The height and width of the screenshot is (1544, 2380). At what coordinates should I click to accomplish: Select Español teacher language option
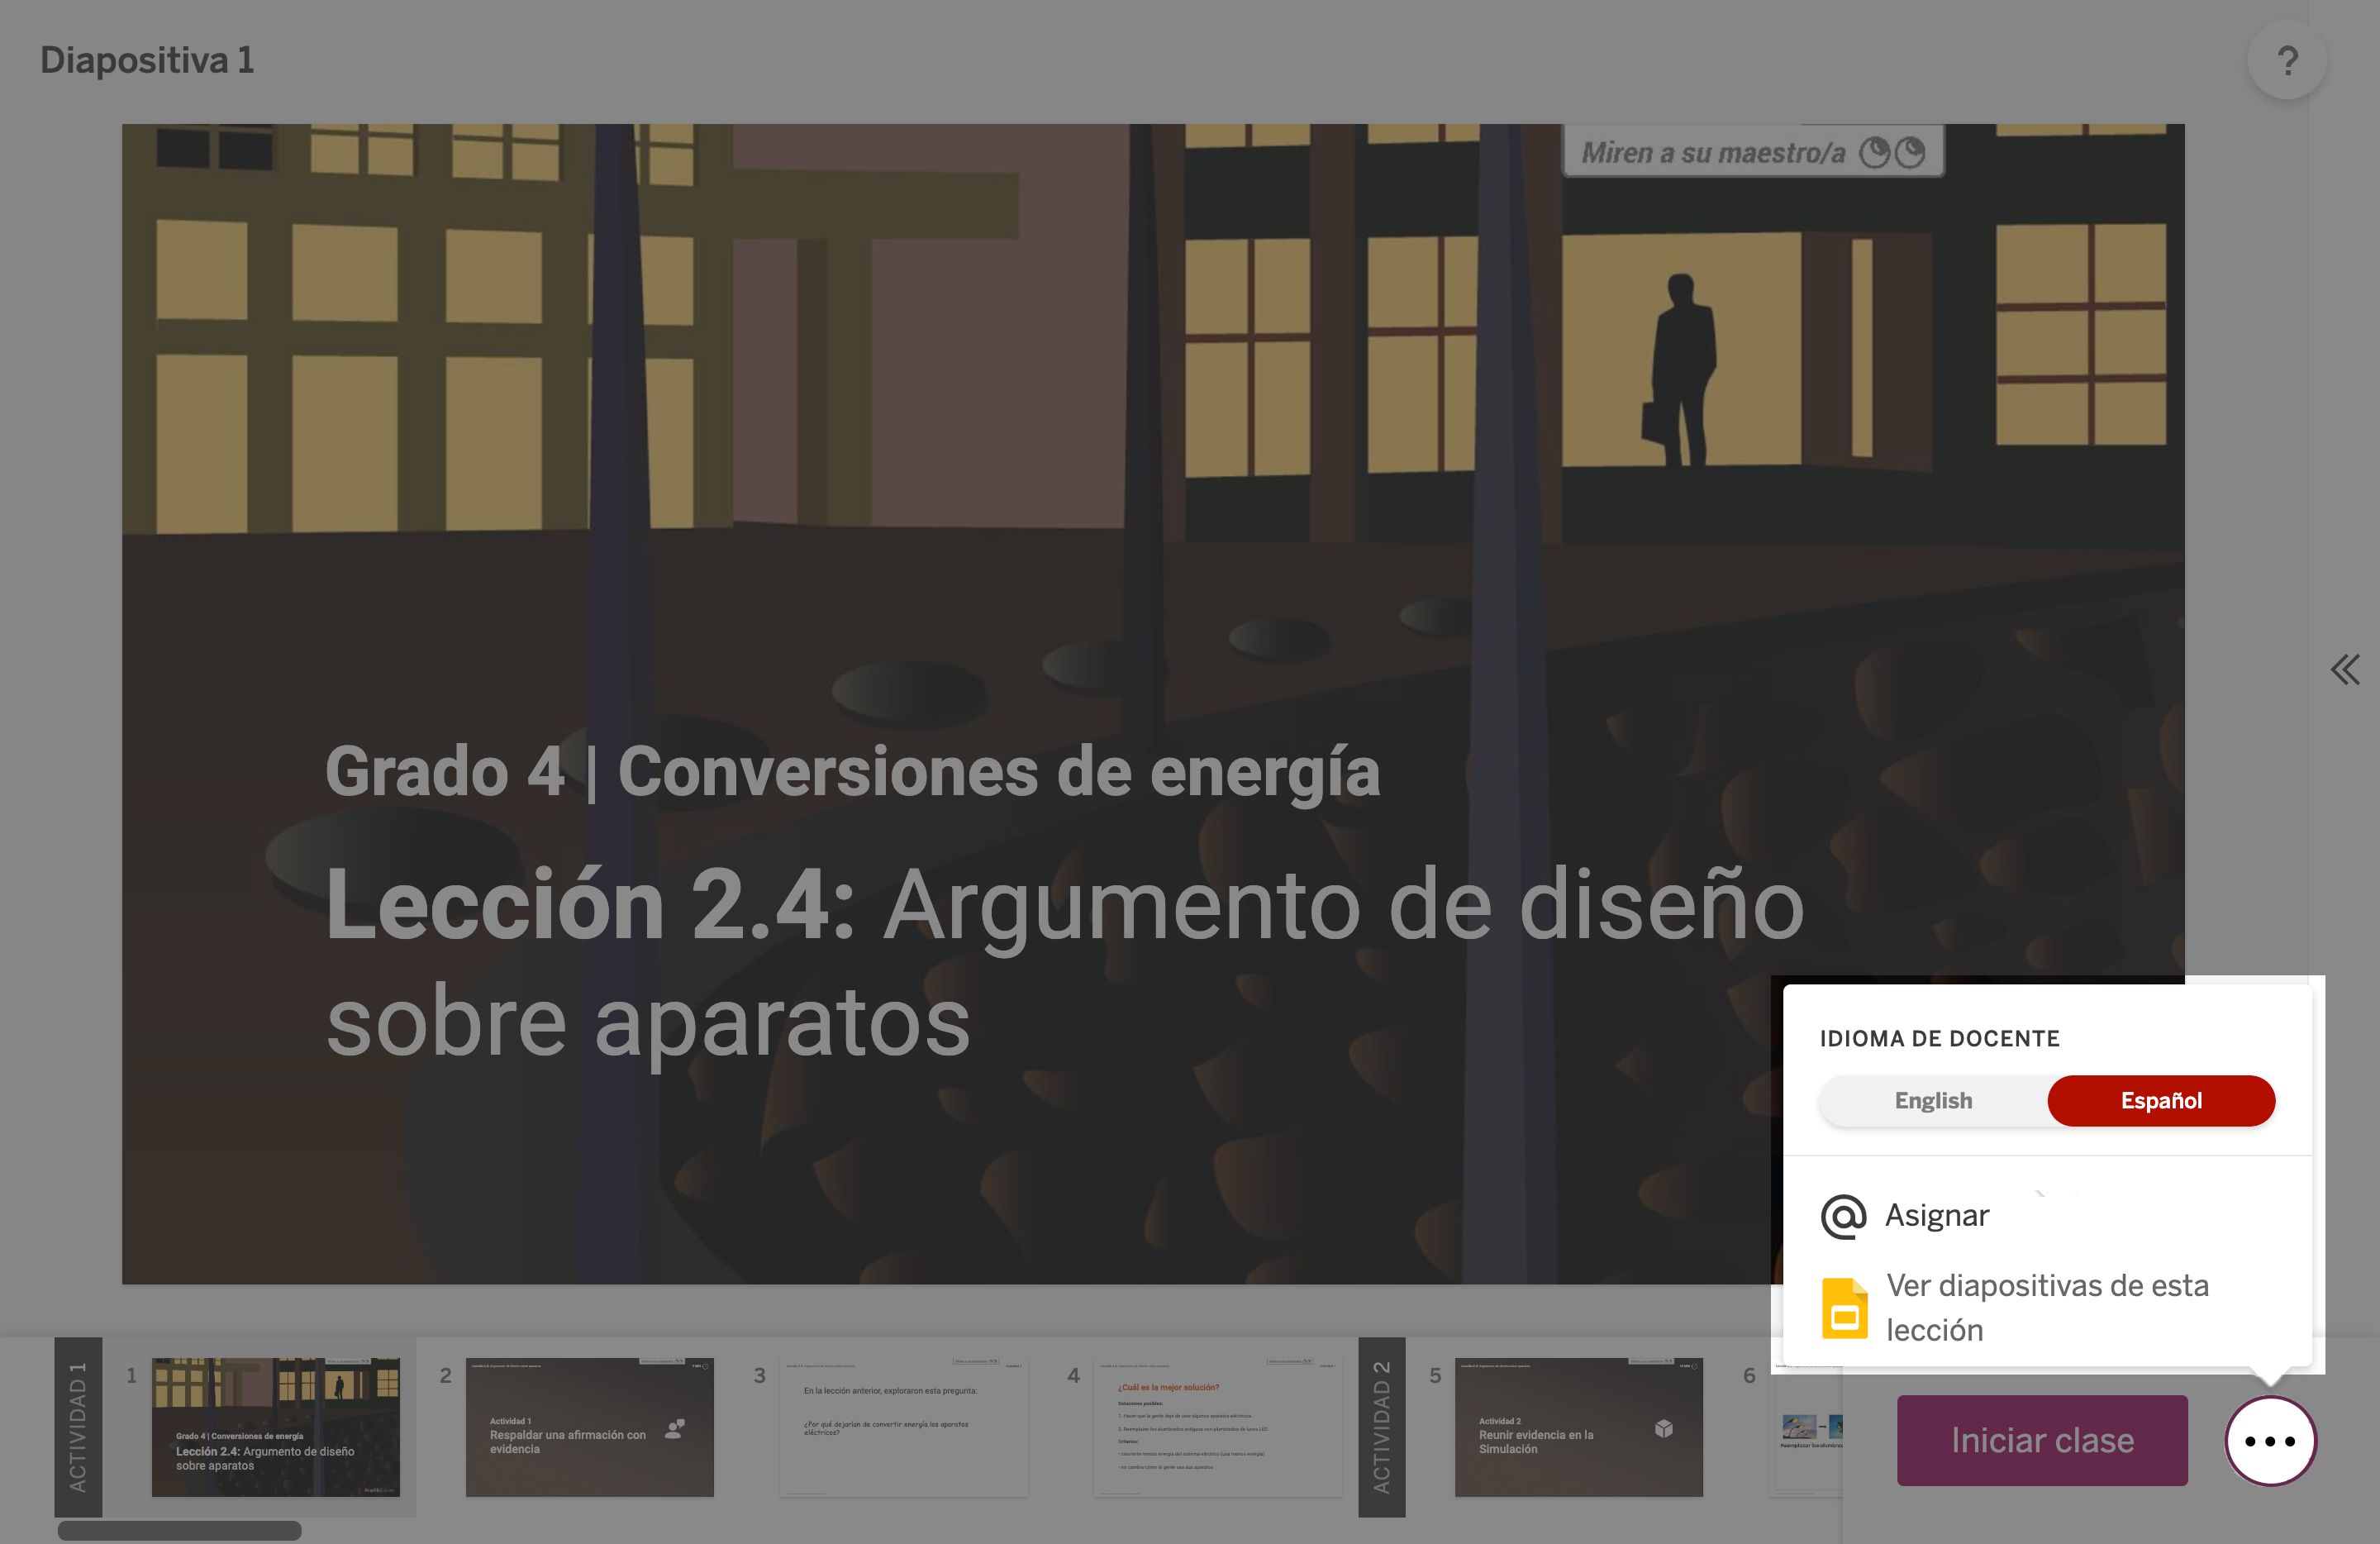point(2160,1100)
